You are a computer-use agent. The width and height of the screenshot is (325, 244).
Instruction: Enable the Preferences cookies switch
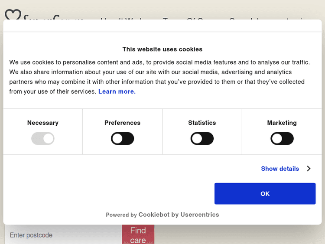tap(123, 139)
